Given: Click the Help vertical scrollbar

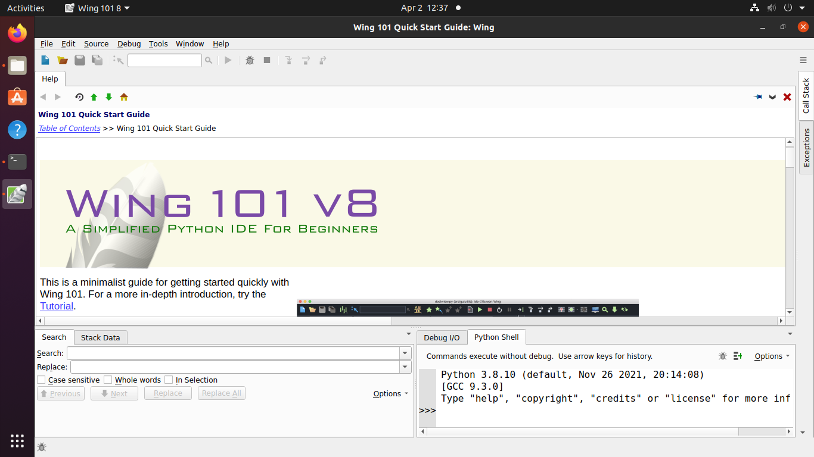Looking at the screenshot, I should tap(790, 227).
